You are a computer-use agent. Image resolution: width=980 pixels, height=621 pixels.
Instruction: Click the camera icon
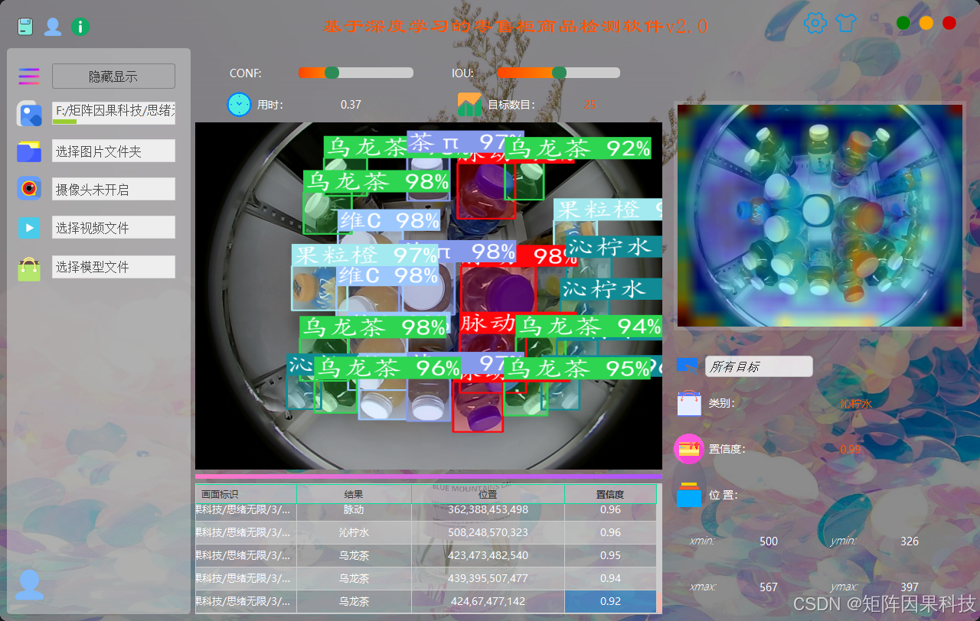tap(29, 188)
